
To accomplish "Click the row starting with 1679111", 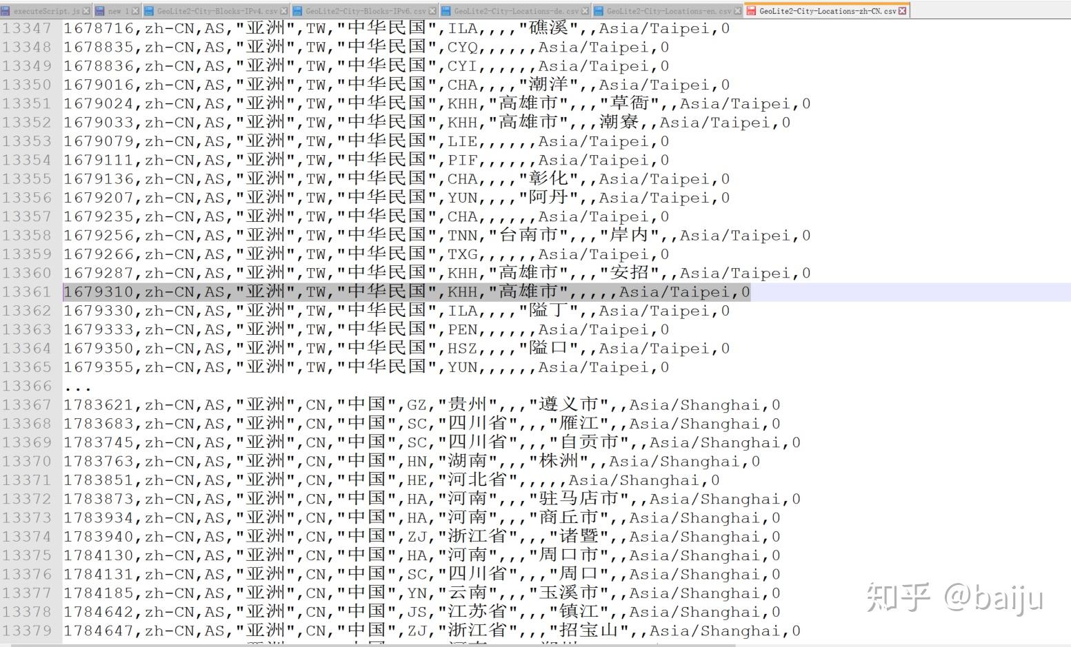I will point(366,160).
